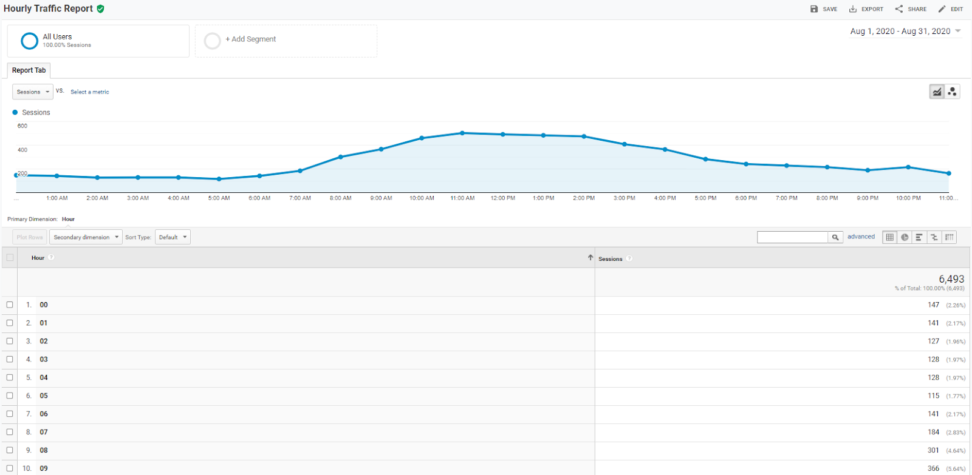
Task: Click the Sessions legend dot
Action: click(x=15, y=112)
